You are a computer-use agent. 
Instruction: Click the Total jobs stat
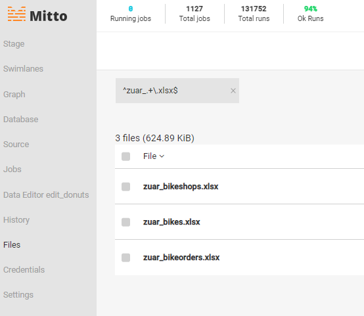194,14
